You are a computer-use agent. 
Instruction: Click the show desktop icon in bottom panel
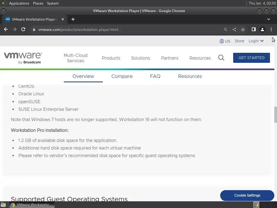(x=3, y=205)
